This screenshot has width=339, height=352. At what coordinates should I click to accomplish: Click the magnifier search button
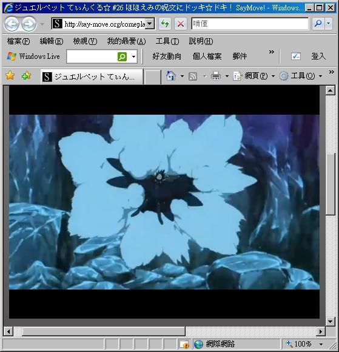(318, 24)
